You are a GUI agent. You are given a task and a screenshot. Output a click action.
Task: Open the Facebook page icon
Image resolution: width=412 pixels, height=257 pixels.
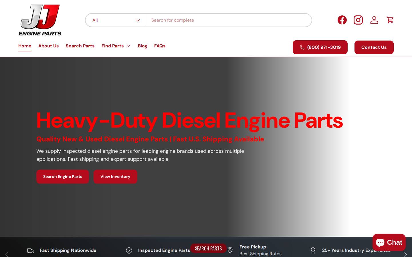342,20
